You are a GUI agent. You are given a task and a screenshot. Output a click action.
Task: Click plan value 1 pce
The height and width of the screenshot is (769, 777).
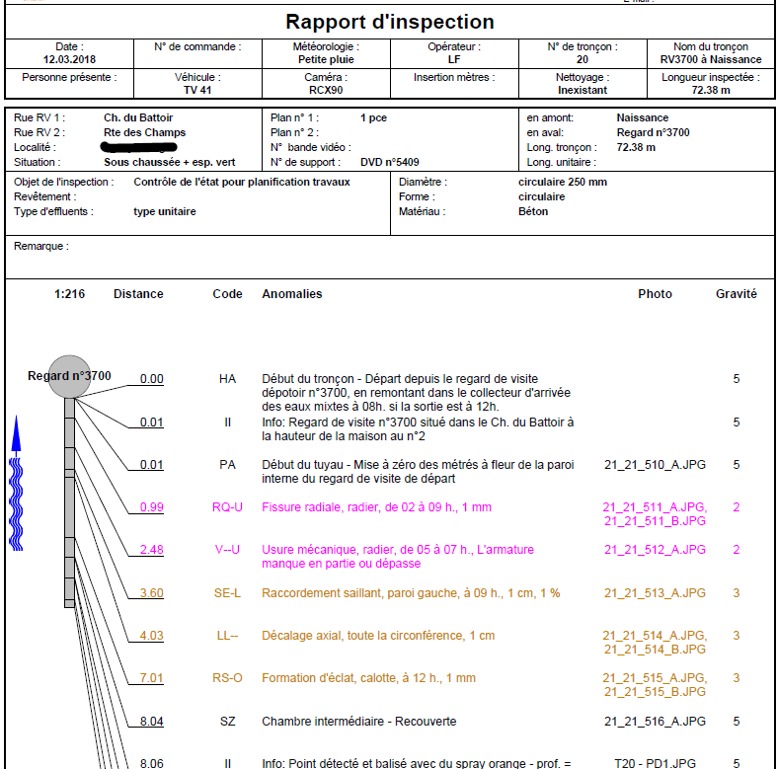click(x=373, y=117)
